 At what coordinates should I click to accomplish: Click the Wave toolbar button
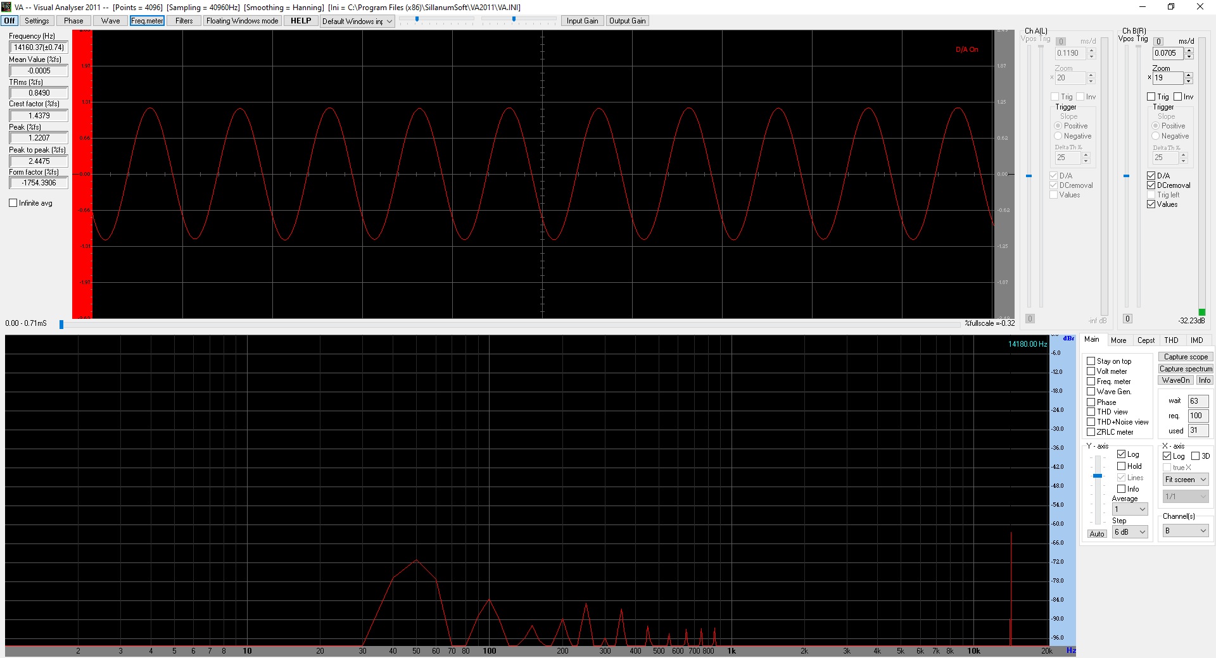[110, 21]
